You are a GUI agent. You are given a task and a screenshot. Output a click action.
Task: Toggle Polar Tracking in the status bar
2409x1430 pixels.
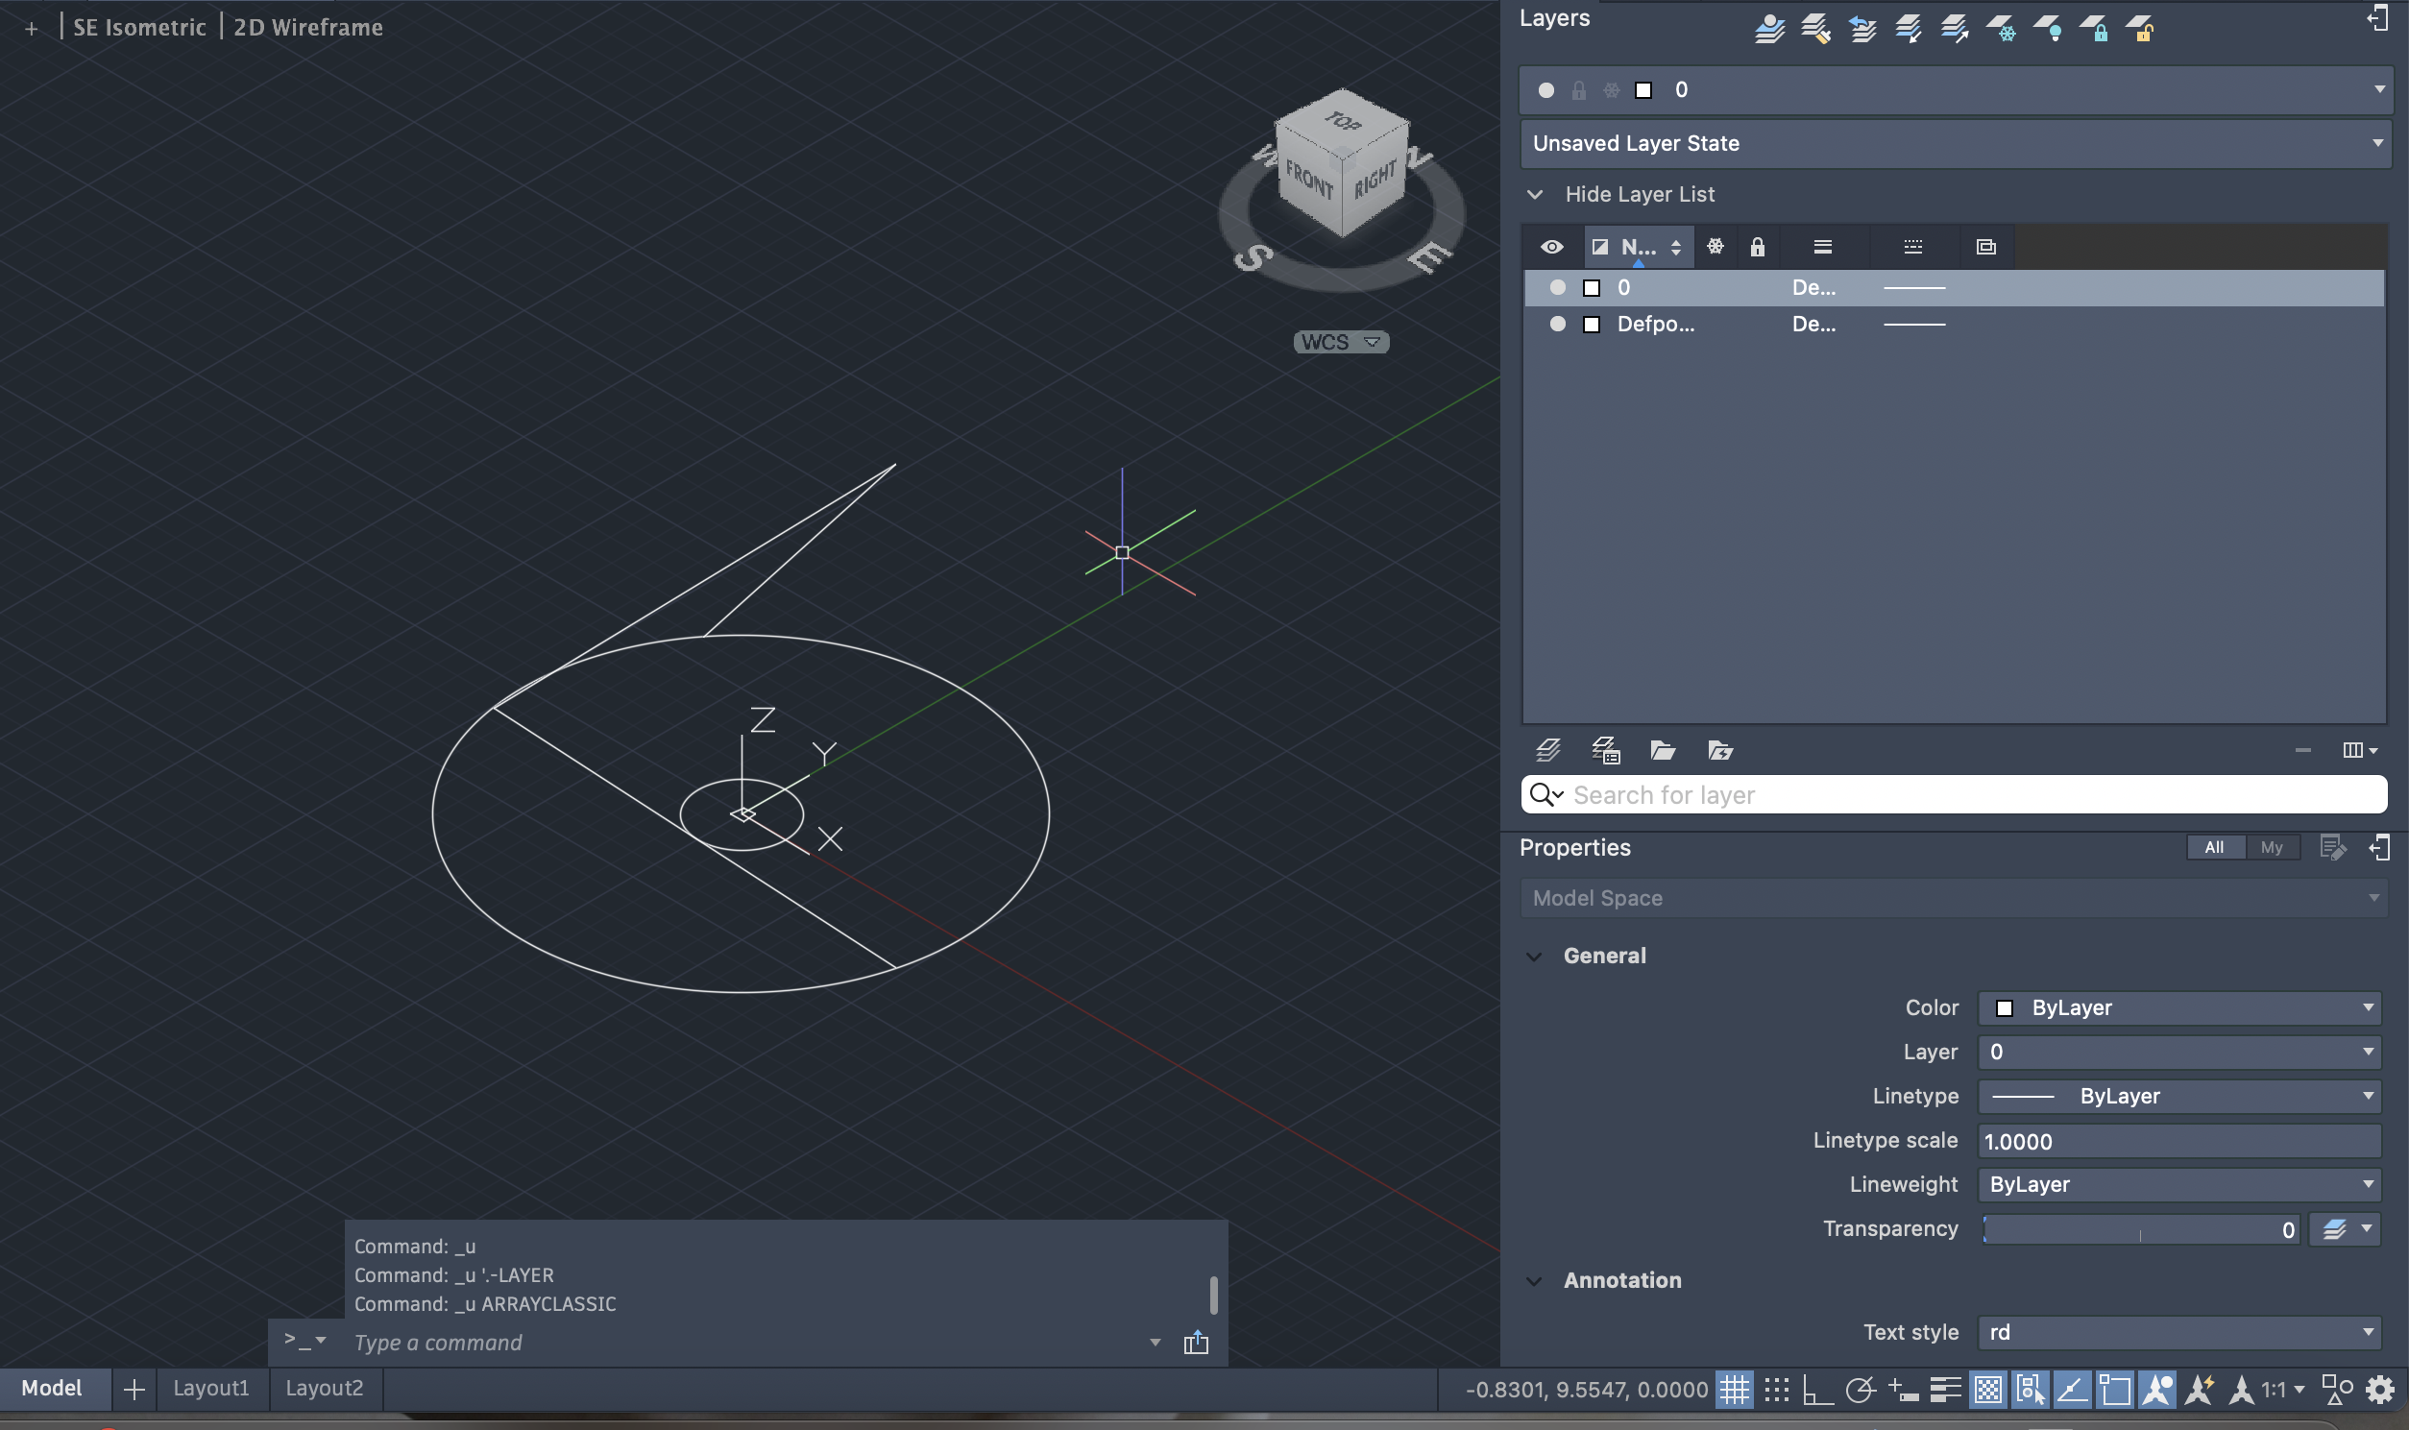pyautogui.click(x=1860, y=1389)
